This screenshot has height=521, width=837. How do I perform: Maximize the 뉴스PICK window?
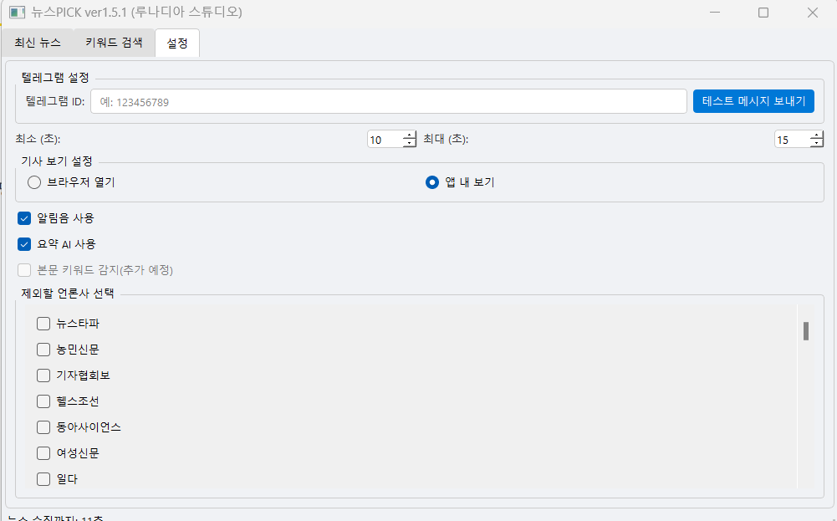(x=763, y=13)
